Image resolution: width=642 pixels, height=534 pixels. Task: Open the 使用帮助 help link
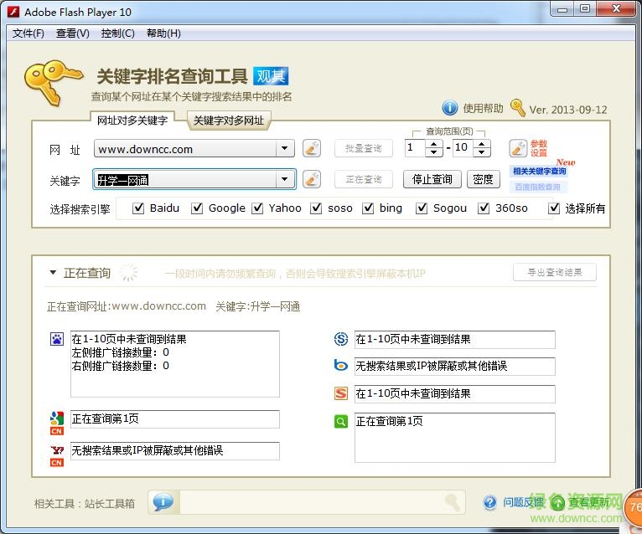pyautogui.click(x=483, y=108)
